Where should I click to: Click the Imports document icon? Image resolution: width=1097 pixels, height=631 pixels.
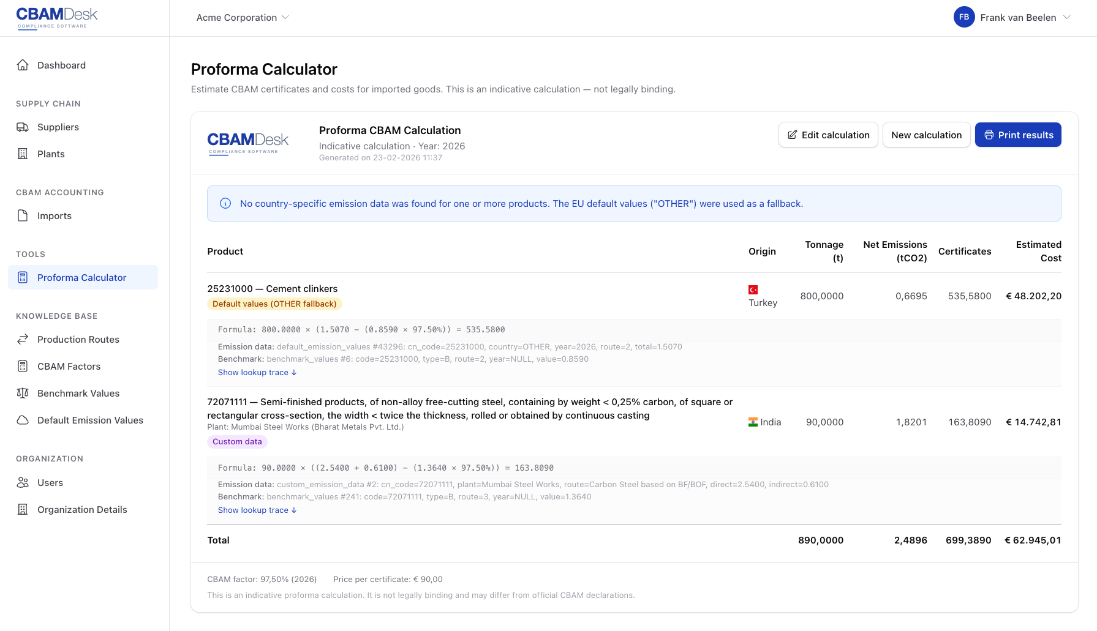(23, 216)
